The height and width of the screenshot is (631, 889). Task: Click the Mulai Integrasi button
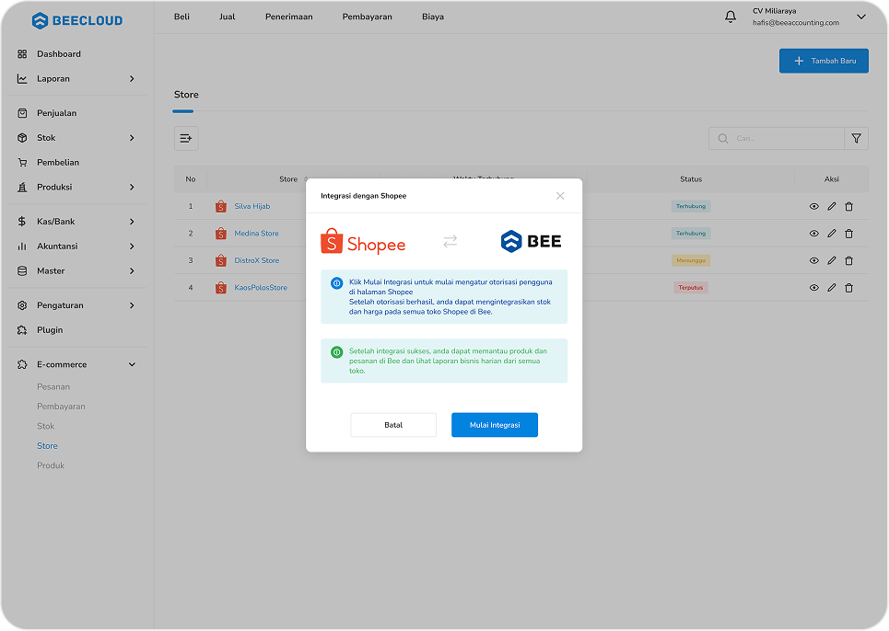click(495, 424)
